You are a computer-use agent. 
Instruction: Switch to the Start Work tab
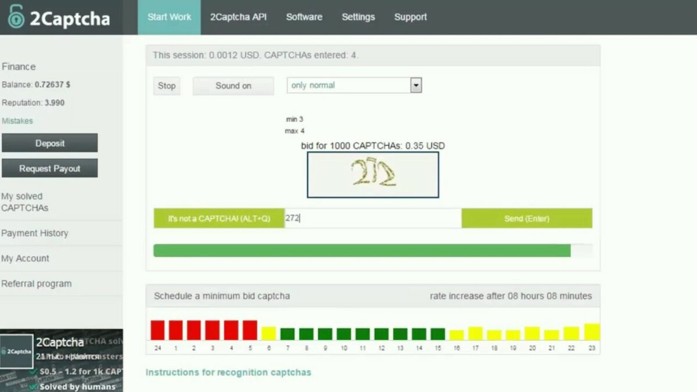pos(168,17)
